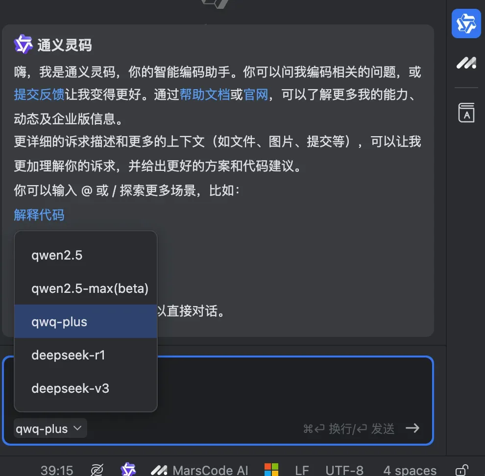Open the 4 spaces indent selector
Screen dimensions: 485x476
pyautogui.click(x=410, y=470)
